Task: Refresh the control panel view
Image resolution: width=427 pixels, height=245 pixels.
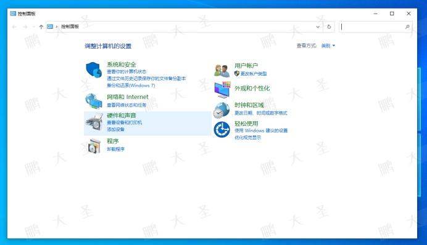Action: (x=329, y=26)
